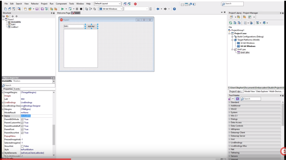Uncheck the ParentBiDiMode True checkbox
Image resolution: width=286 pixels, height=160 pixels.
tap(22, 119)
